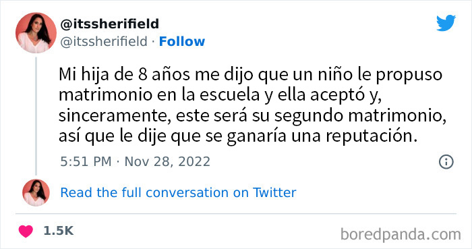Click the Nov 28, 2022 date
This screenshot has height=249, width=472.
(x=167, y=162)
